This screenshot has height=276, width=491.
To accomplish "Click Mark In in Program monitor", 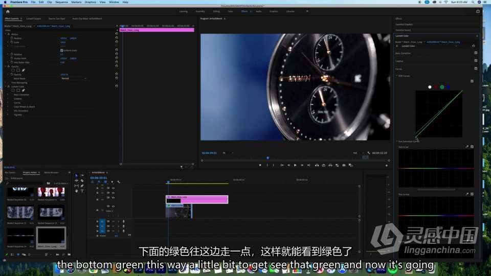I will pyautogui.click(x=267, y=165).
